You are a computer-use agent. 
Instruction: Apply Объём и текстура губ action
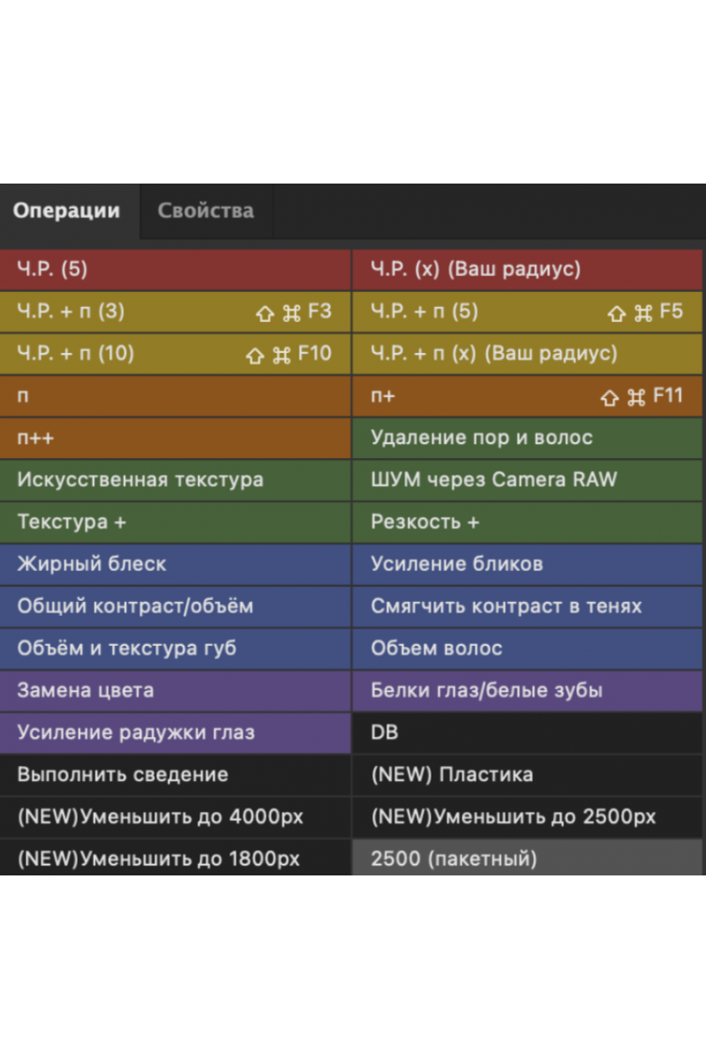pyautogui.click(x=175, y=648)
